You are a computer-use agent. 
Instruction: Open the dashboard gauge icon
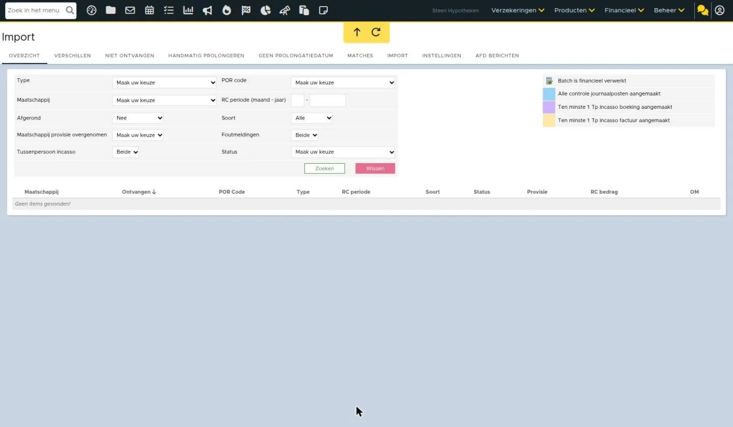[92, 10]
